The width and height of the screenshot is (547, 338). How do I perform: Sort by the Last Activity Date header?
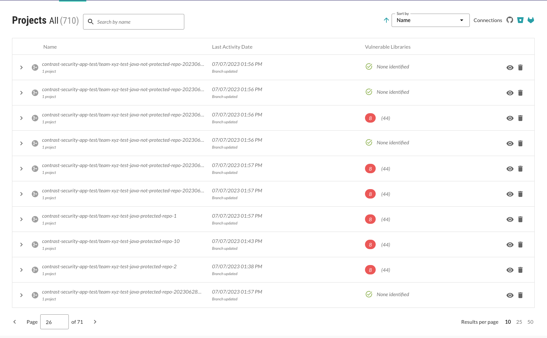pyautogui.click(x=232, y=47)
